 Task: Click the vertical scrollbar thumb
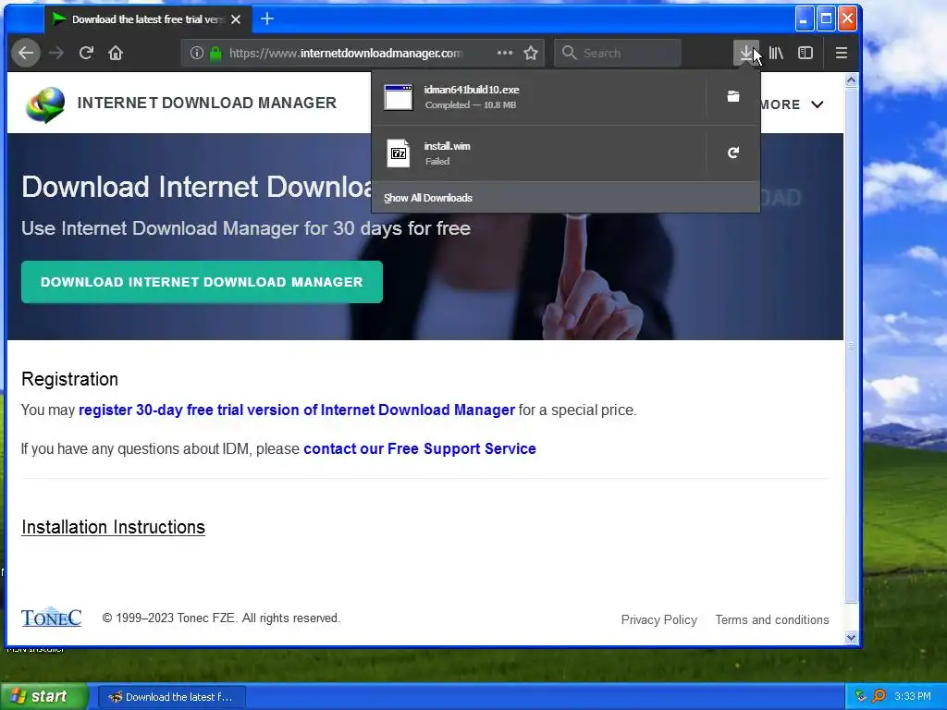(852, 346)
